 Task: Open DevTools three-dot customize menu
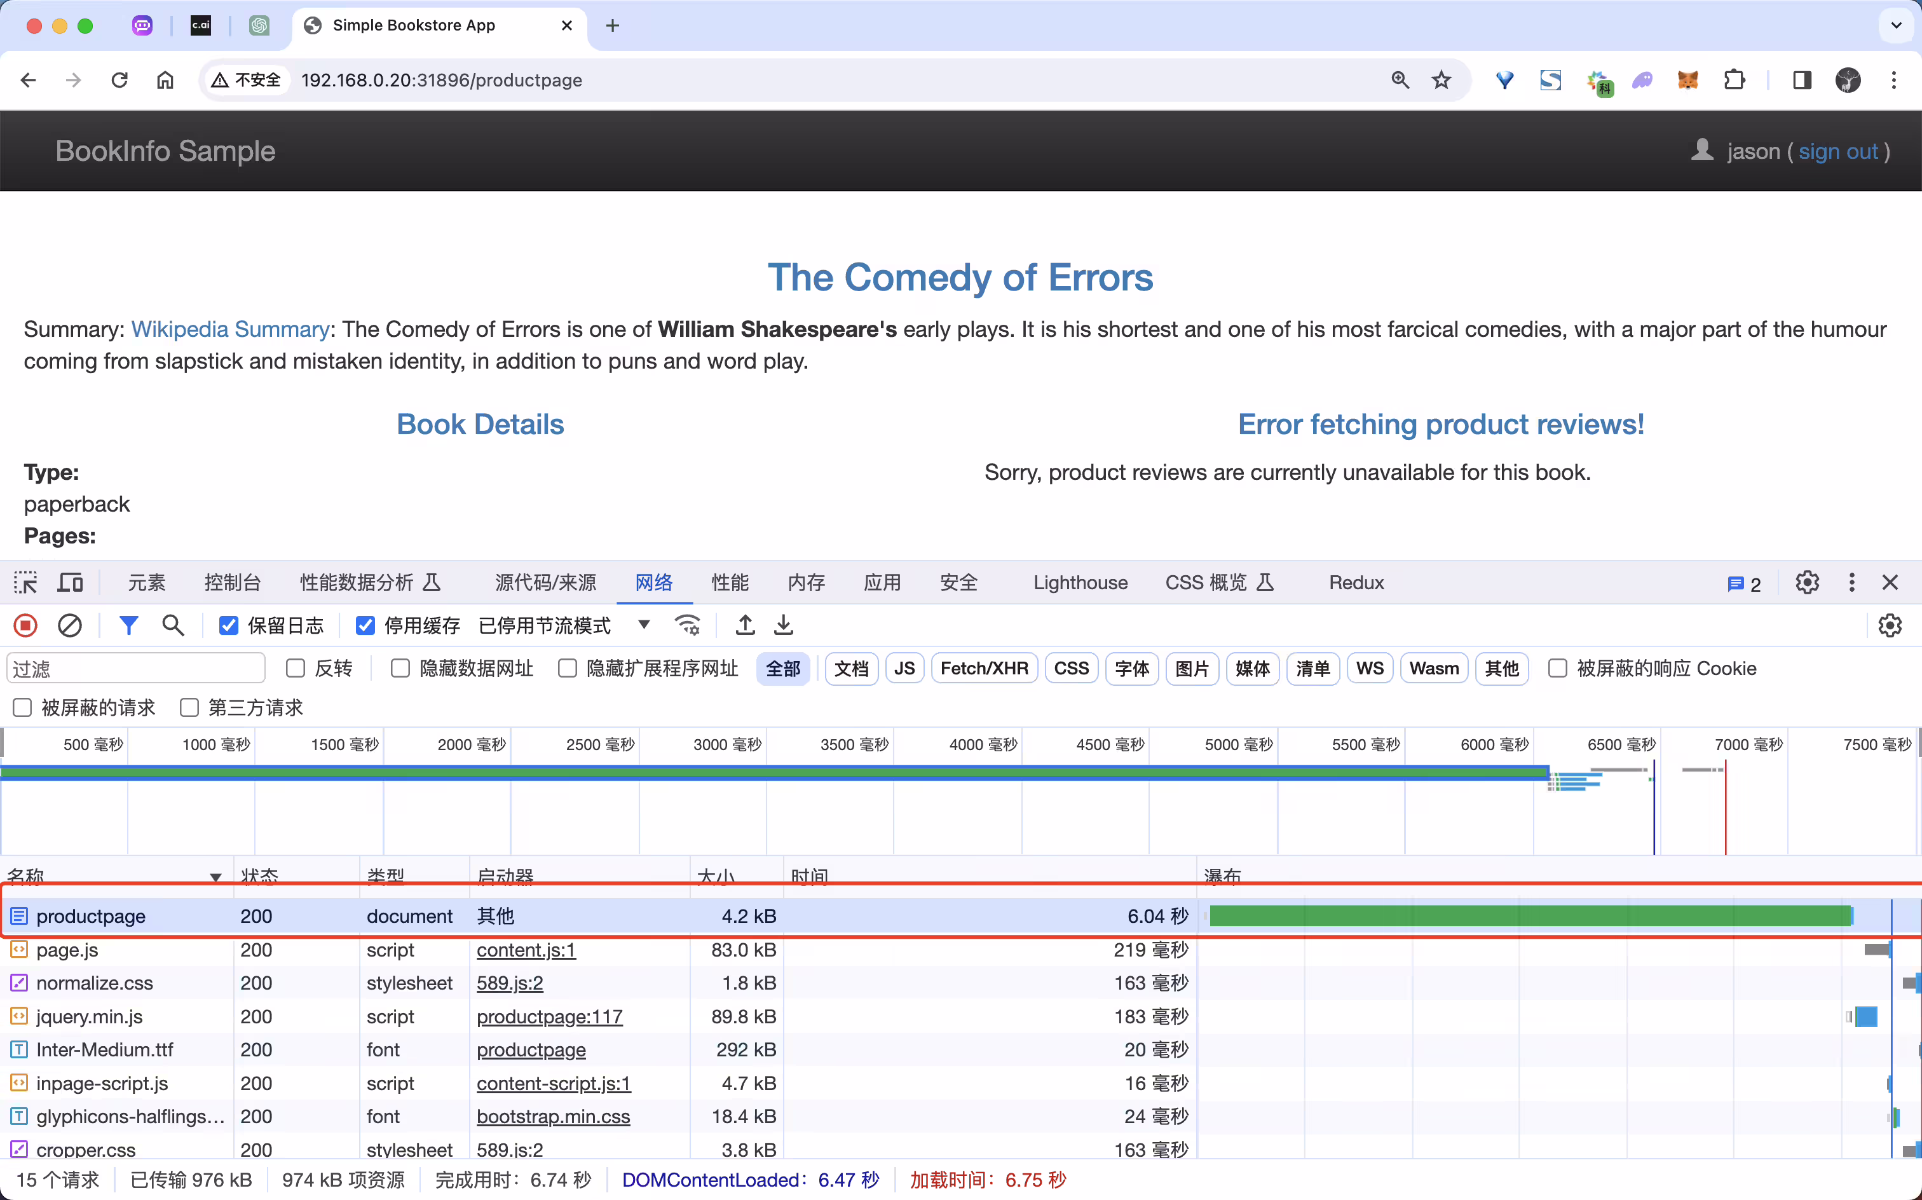pos(1851,583)
